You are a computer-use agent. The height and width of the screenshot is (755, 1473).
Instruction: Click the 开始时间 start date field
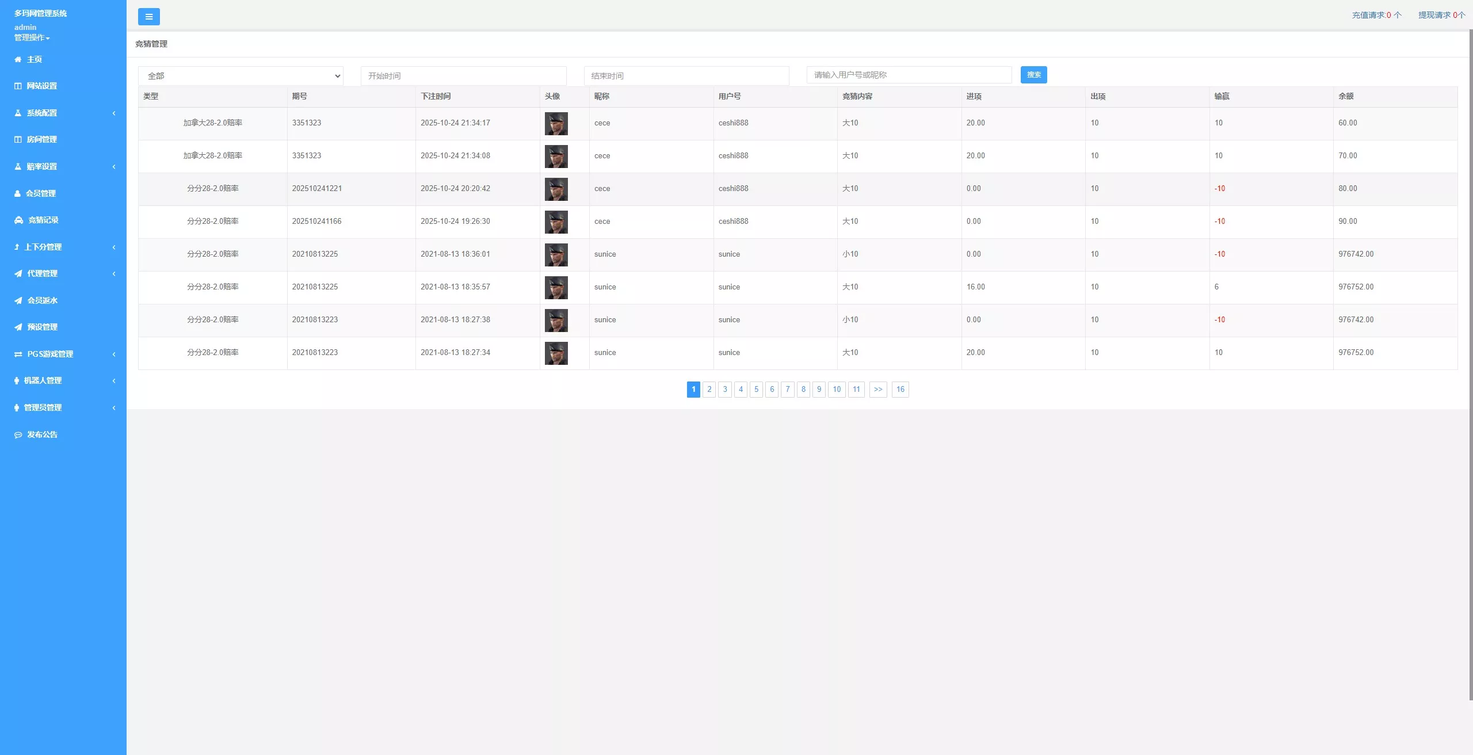coord(463,76)
